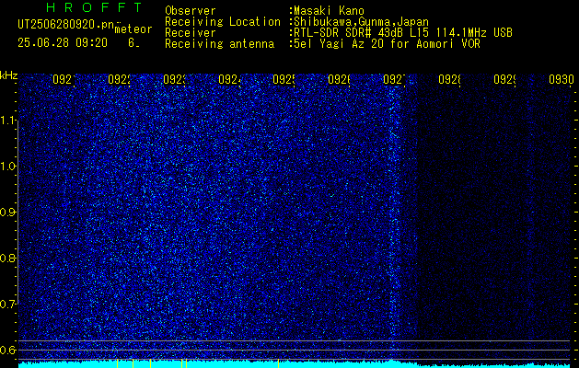Click the 0922 time axis label
This screenshot has height=368, width=579.
point(119,79)
